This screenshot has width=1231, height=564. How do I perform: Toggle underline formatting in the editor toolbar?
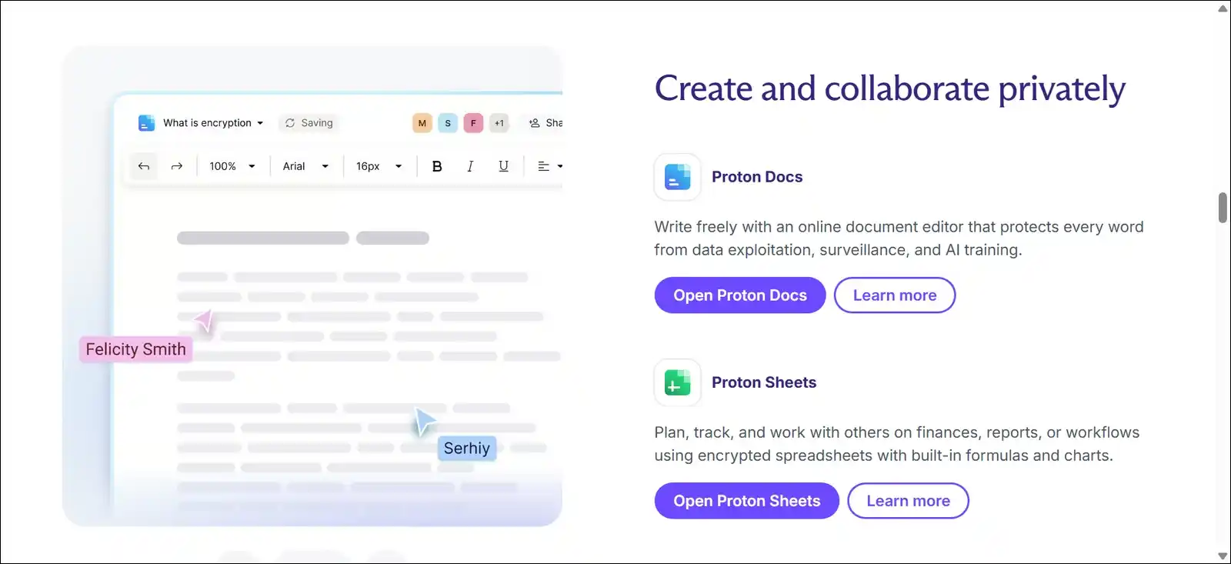[x=504, y=166]
